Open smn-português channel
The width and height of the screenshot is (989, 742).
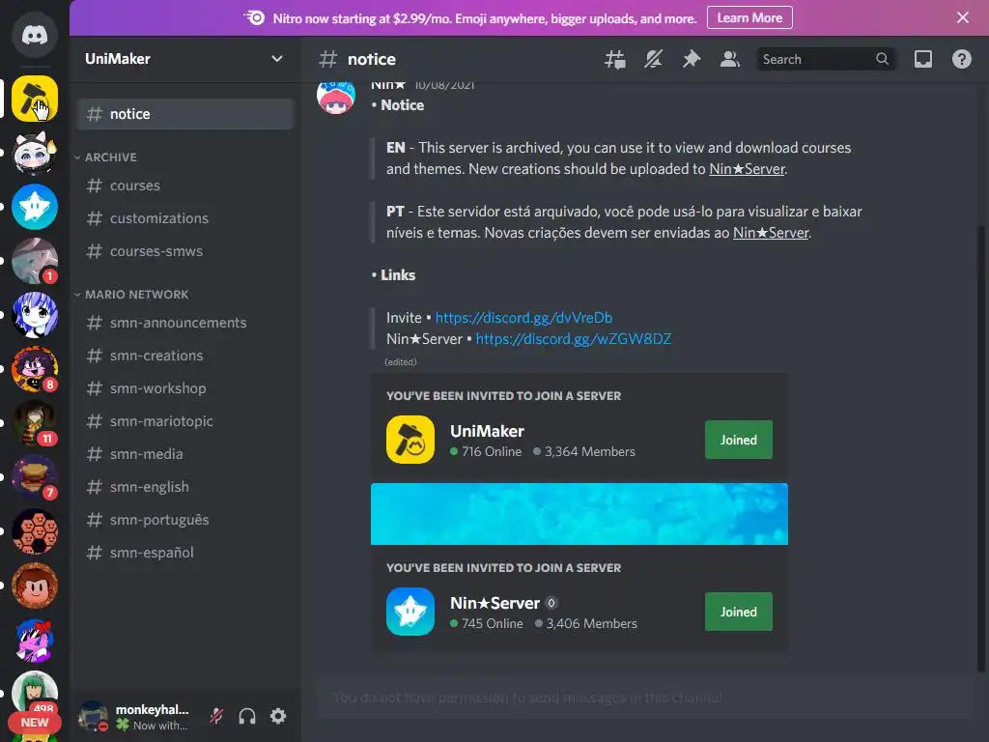click(184, 519)
